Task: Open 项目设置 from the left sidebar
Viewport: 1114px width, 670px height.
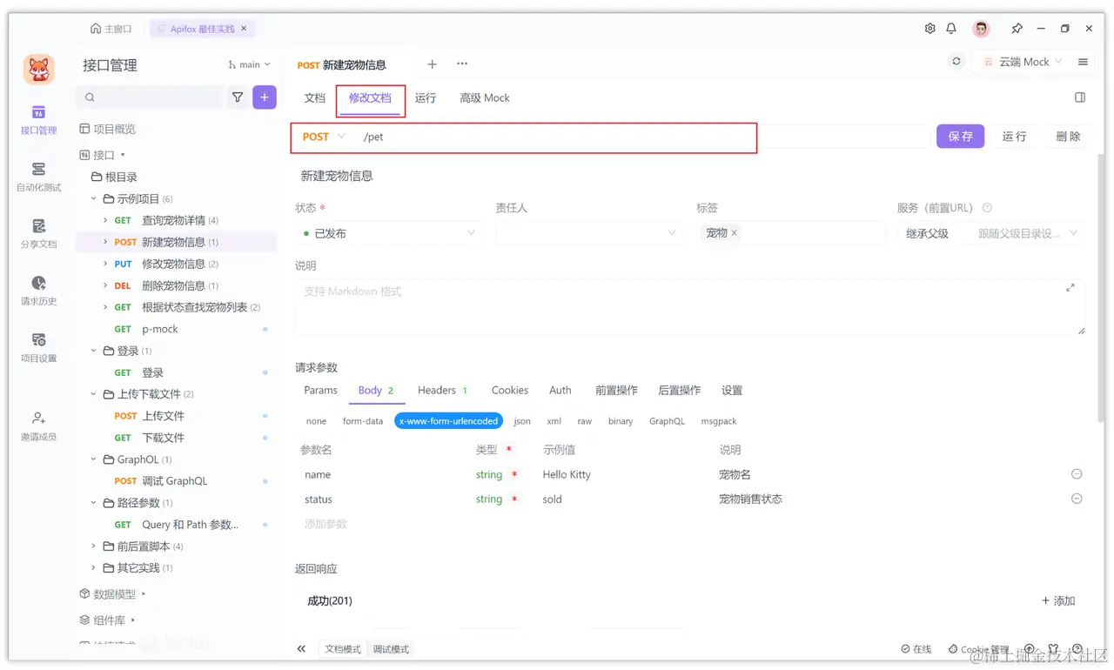Action: 38,345
